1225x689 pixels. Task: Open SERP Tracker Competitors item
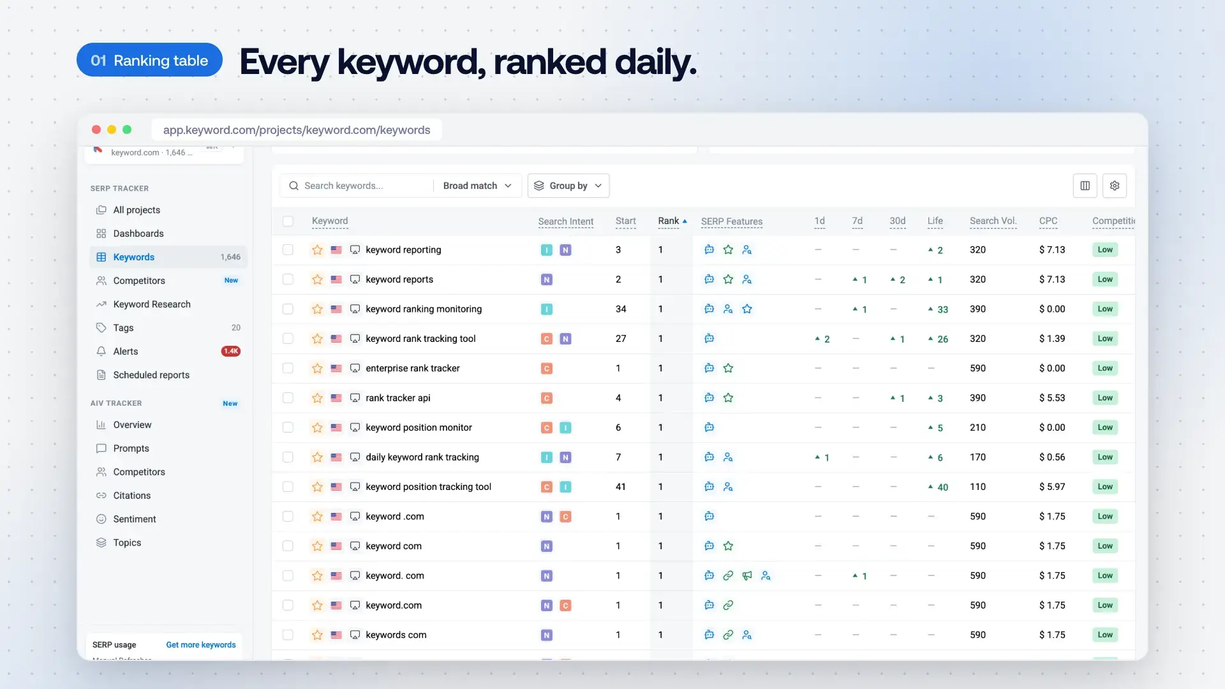[x=168, y=281]
